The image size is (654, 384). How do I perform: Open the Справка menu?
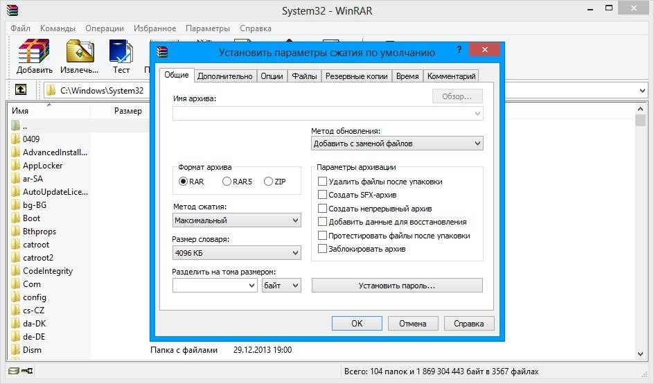click(255, 28)
